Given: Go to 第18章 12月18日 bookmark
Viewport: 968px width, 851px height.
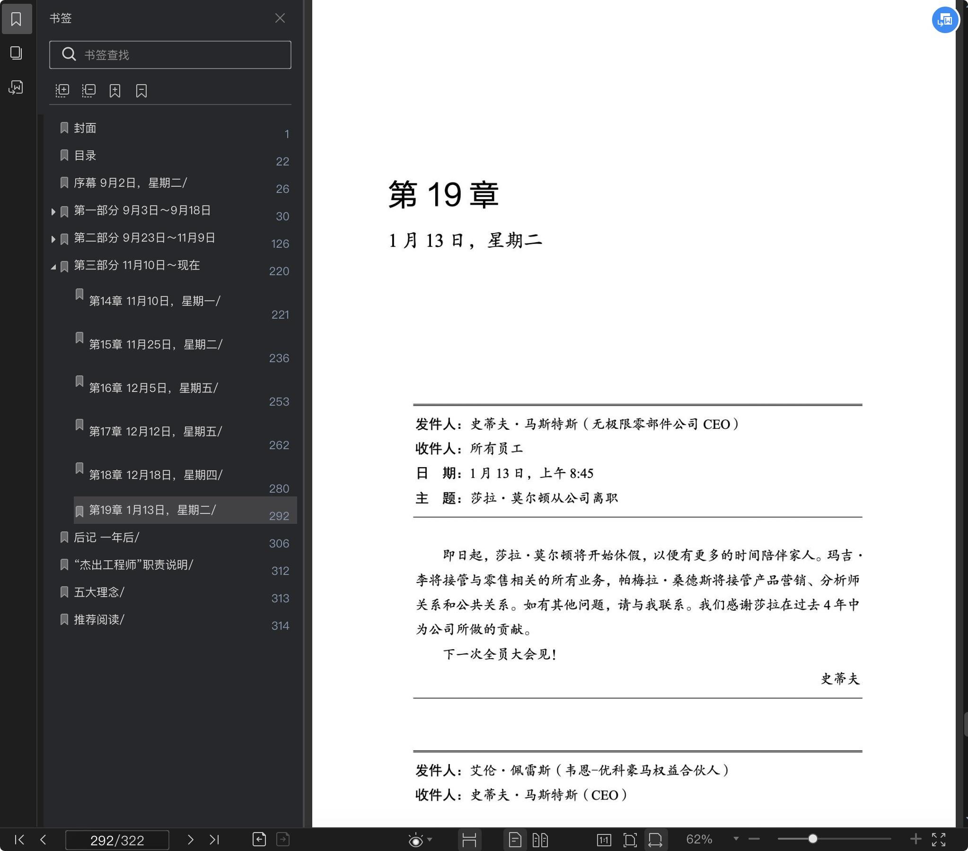Looking at the screenshot, I should (156, 475).
